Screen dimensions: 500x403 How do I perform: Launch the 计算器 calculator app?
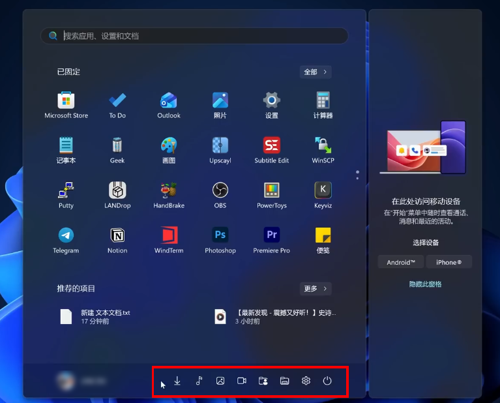[x=323, y=105]
